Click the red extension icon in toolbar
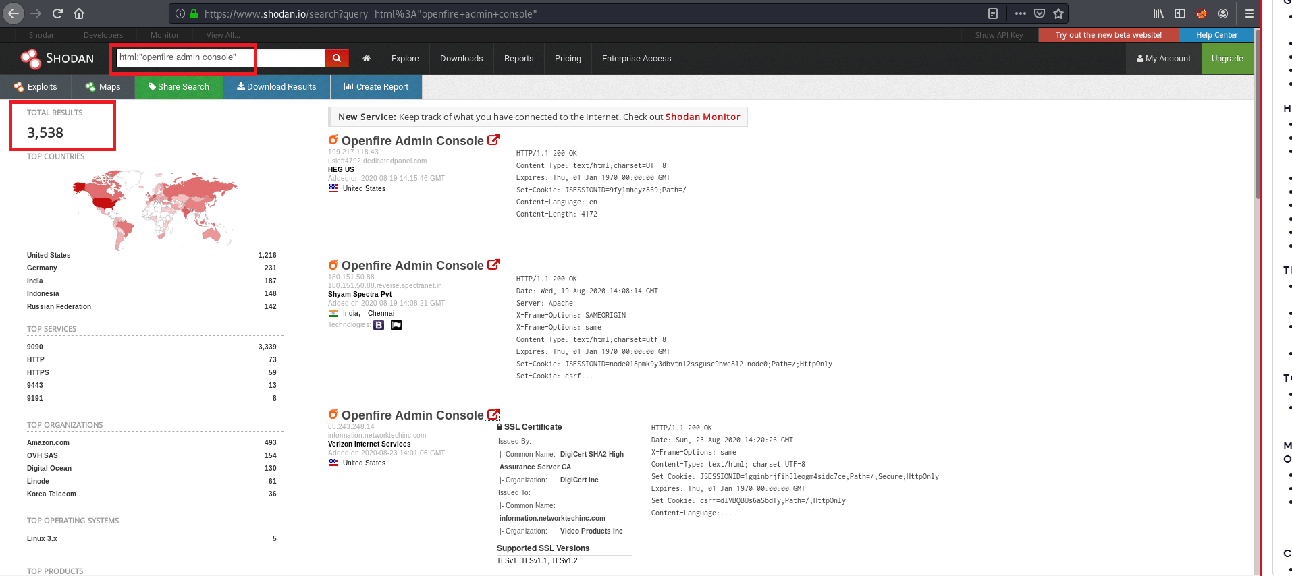 [1202, 13]
